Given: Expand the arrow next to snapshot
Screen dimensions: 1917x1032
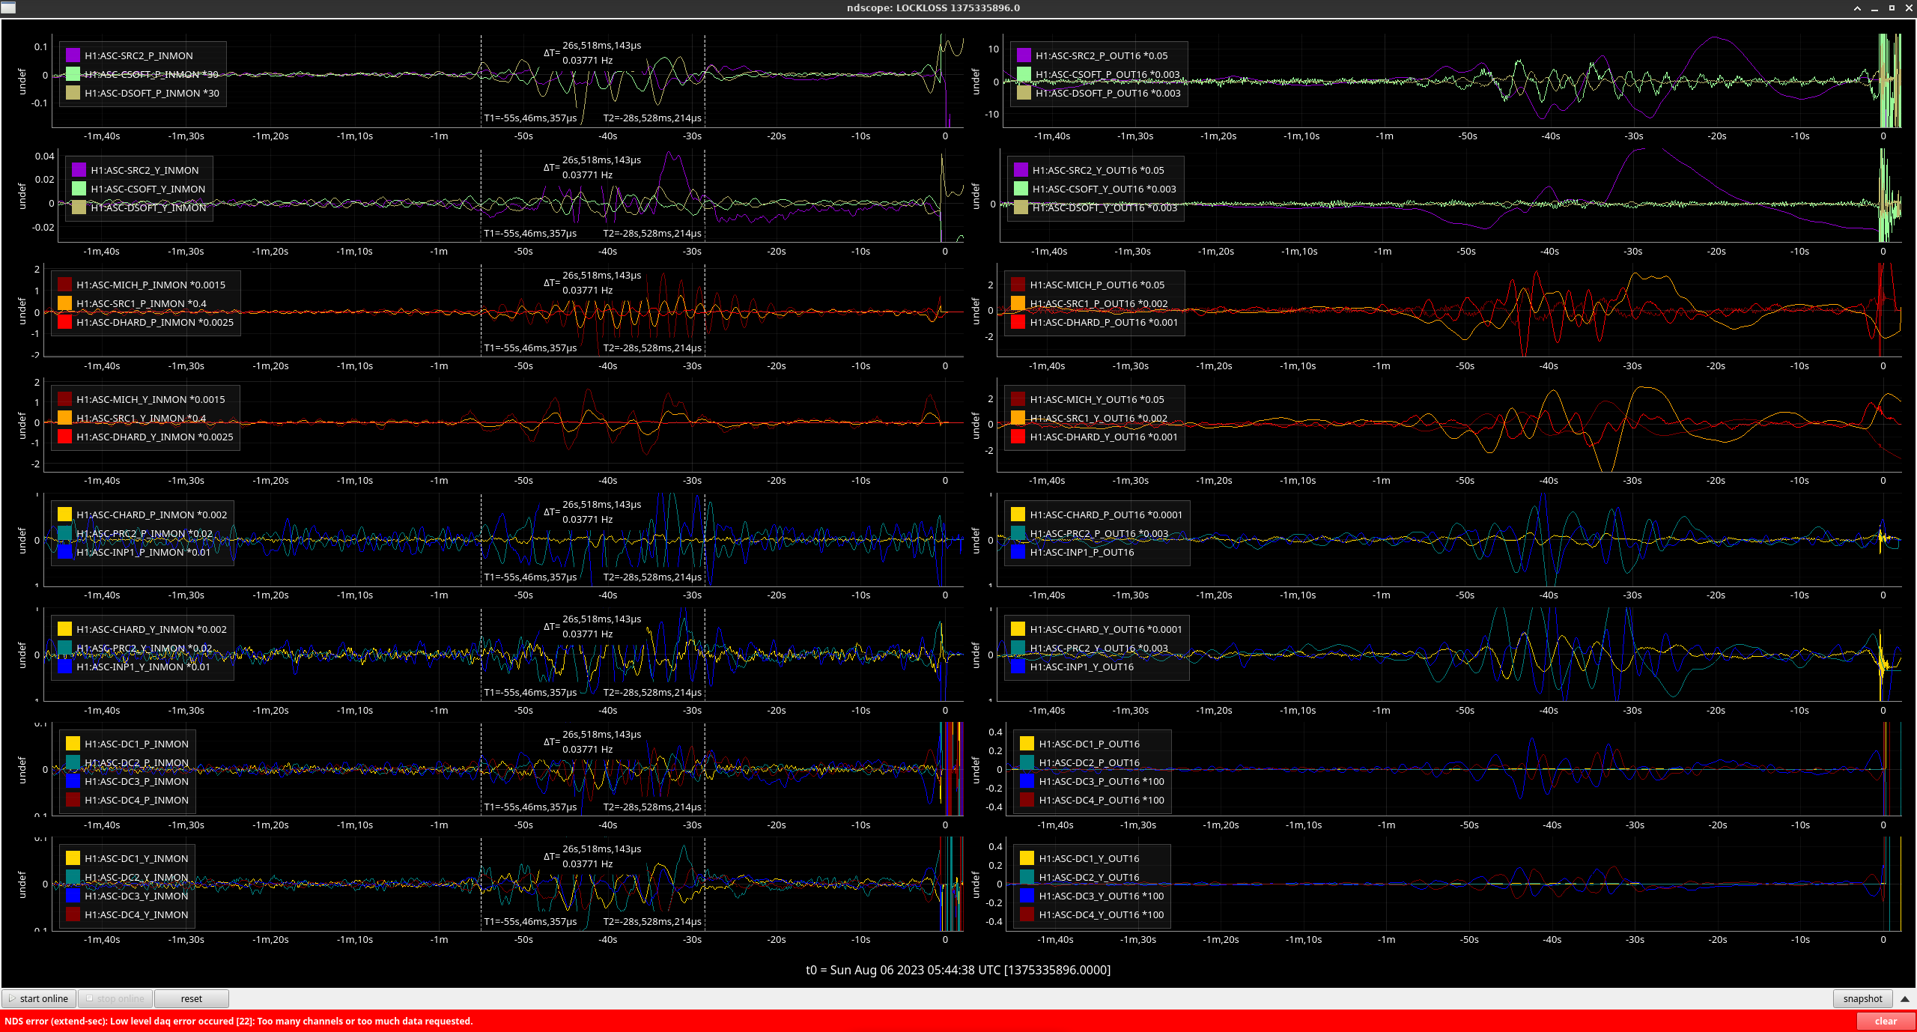Looking at the screenshot, I should pos(1904,998).
